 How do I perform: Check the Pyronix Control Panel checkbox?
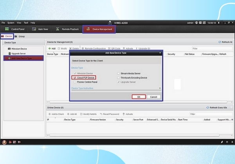tap(75, 82)
